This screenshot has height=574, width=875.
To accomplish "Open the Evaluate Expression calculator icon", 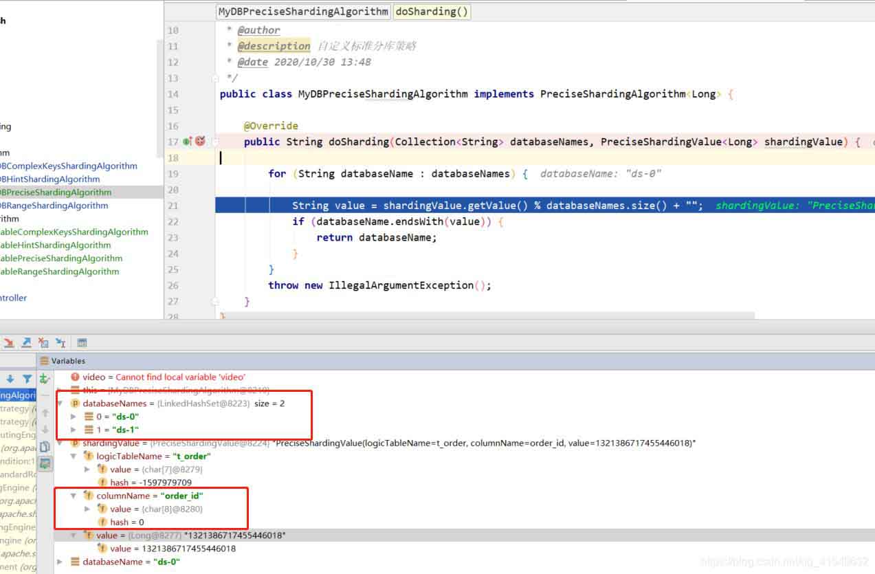I will coord(82,342).
